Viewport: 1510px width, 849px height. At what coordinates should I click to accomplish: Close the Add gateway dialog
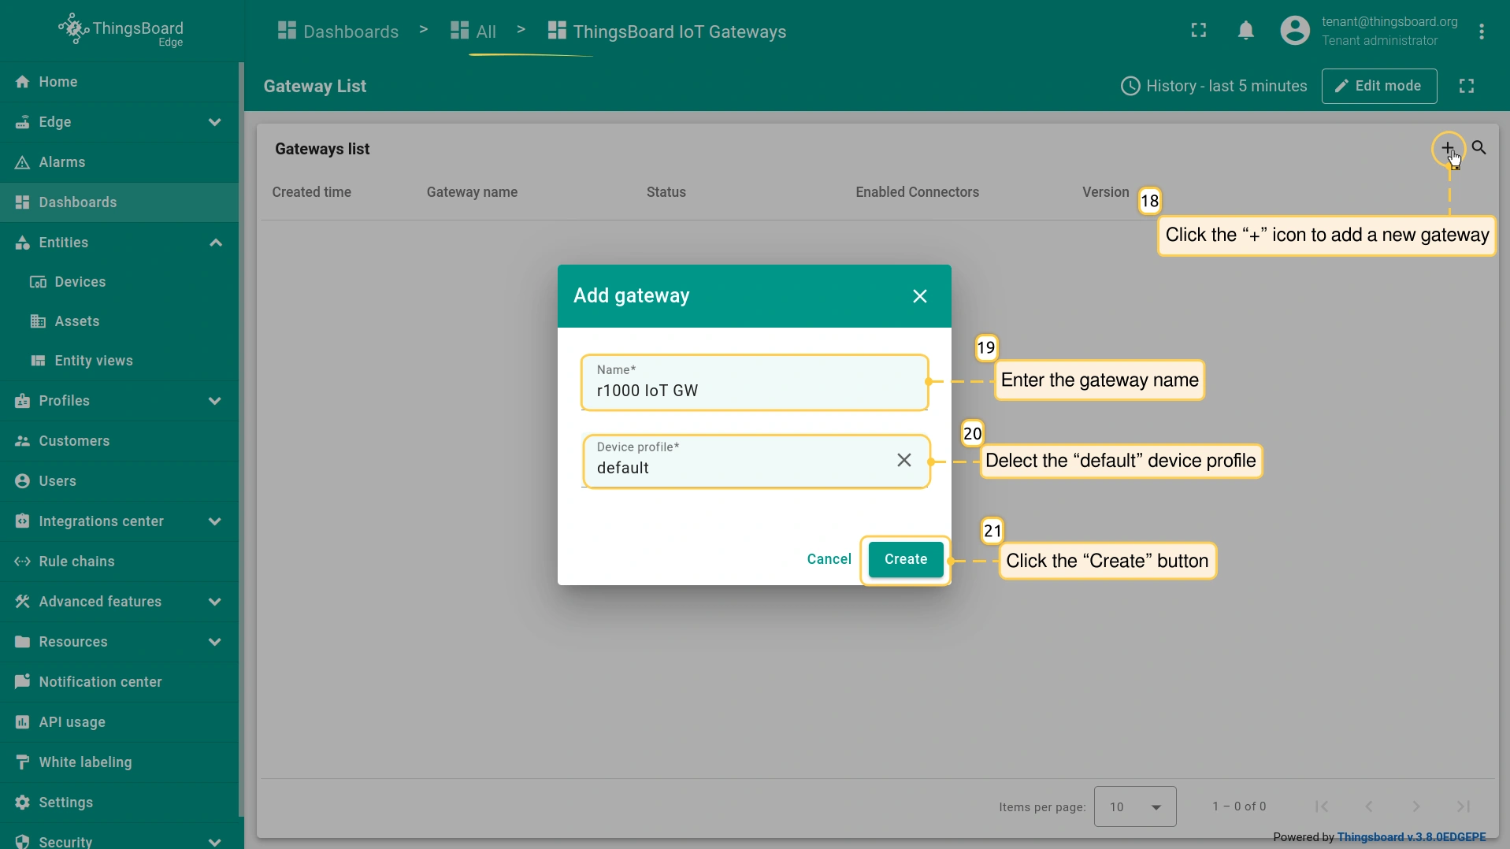919,296
